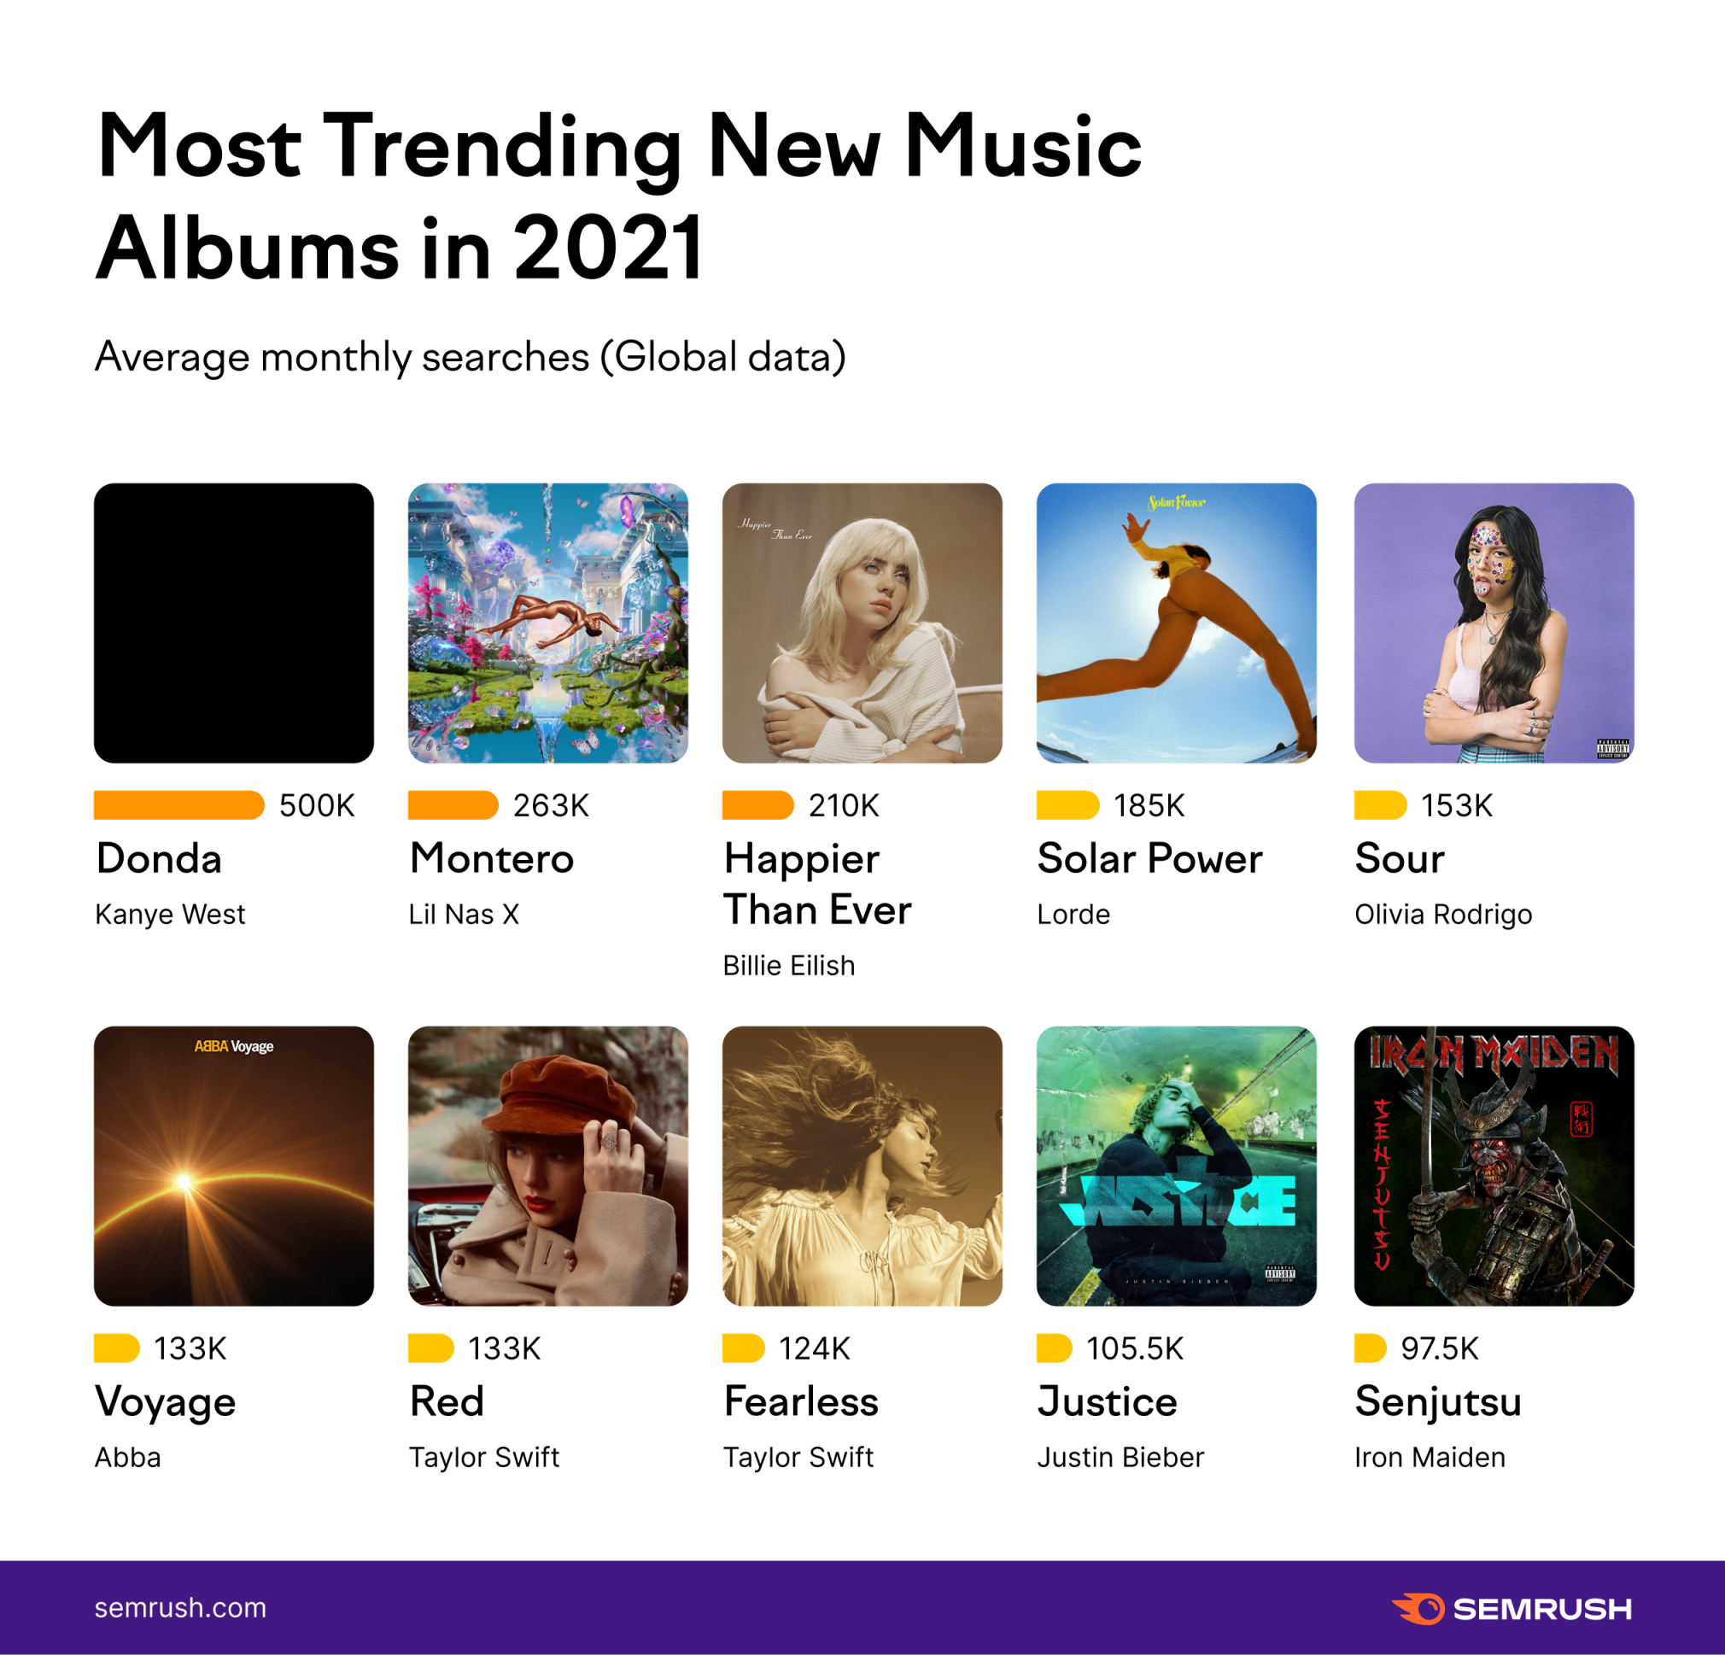The width and height of the screenshot is (1725, 1655).
Task: Click the SEMRUSH wordmark in footer
Action: (x=1542, y=1609)
